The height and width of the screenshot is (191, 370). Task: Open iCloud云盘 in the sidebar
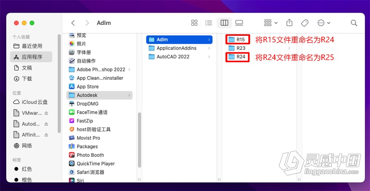point(31,102)
